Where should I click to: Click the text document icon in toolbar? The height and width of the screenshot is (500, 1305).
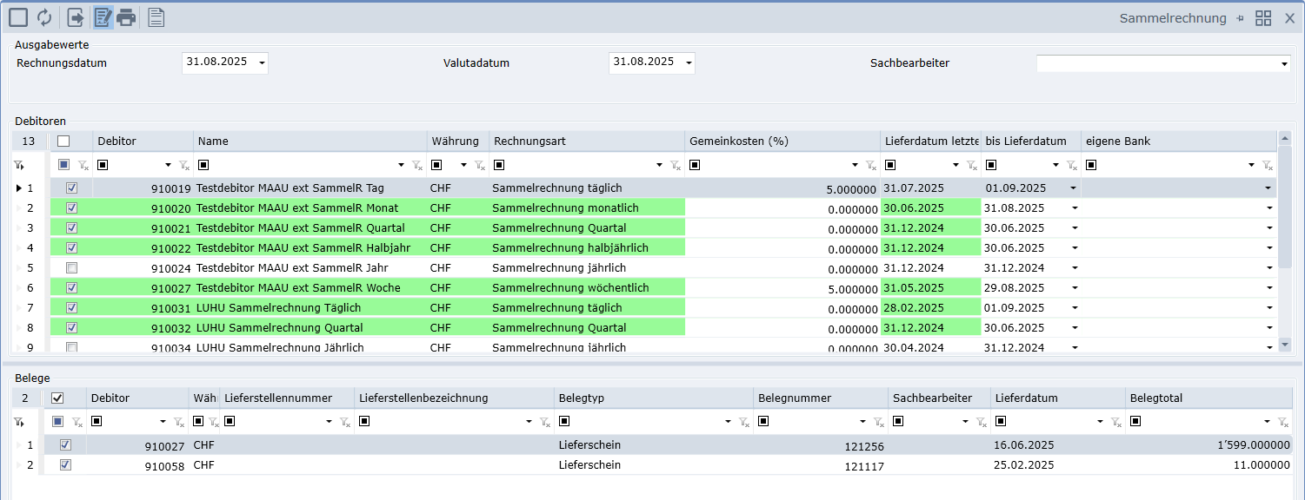pos(156,17)
